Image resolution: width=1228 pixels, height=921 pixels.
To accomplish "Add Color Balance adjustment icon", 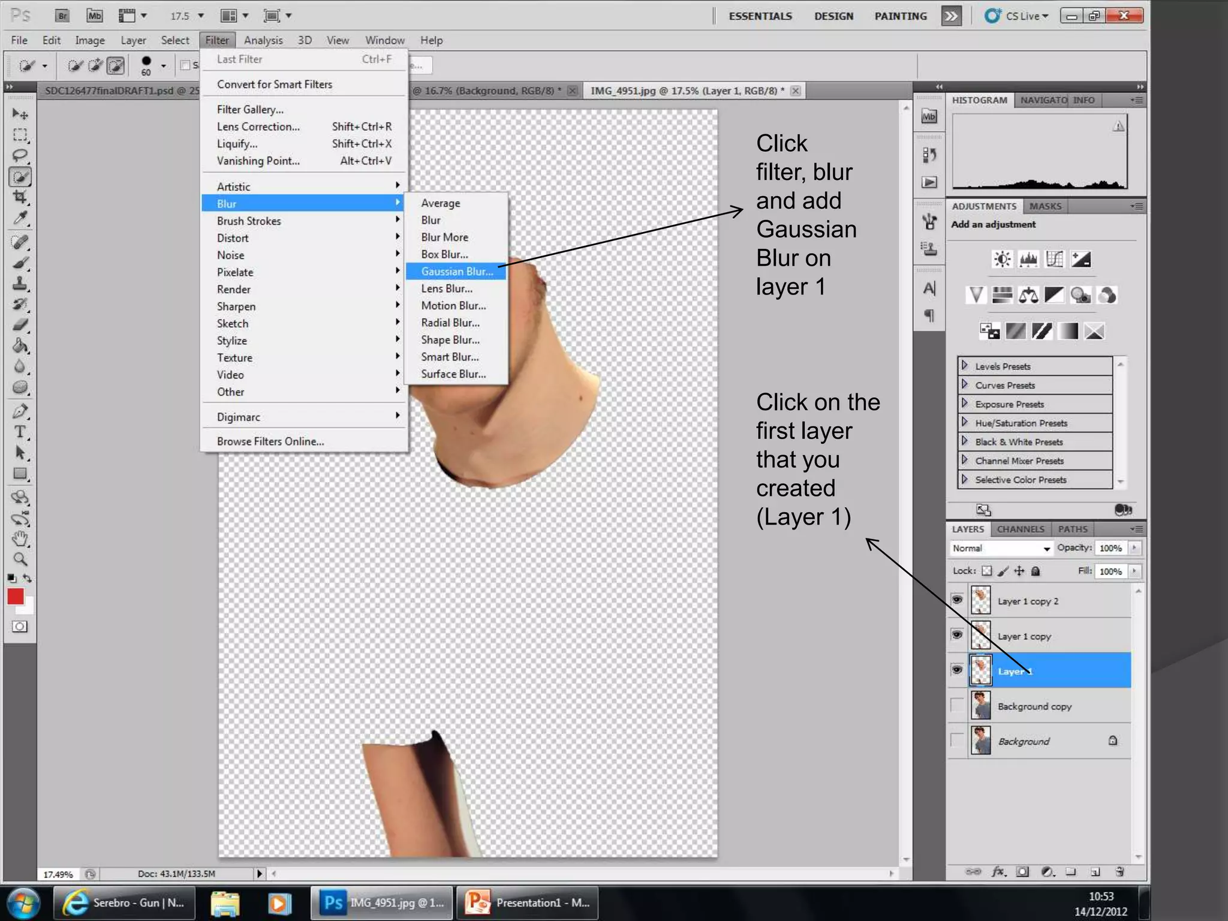I will coord(1028,295).
